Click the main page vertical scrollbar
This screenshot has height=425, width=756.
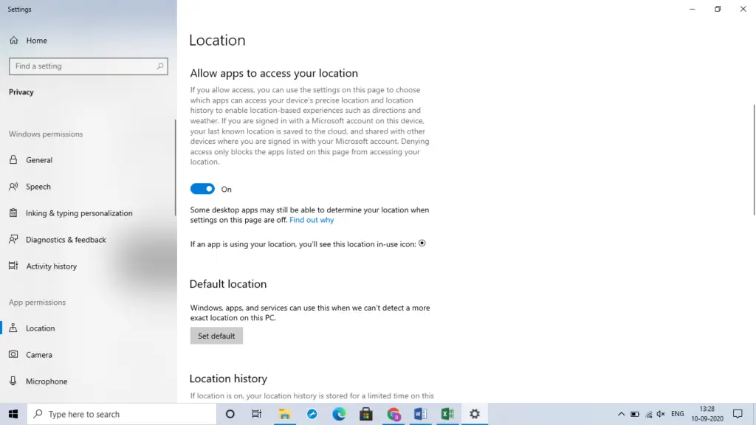754,160
